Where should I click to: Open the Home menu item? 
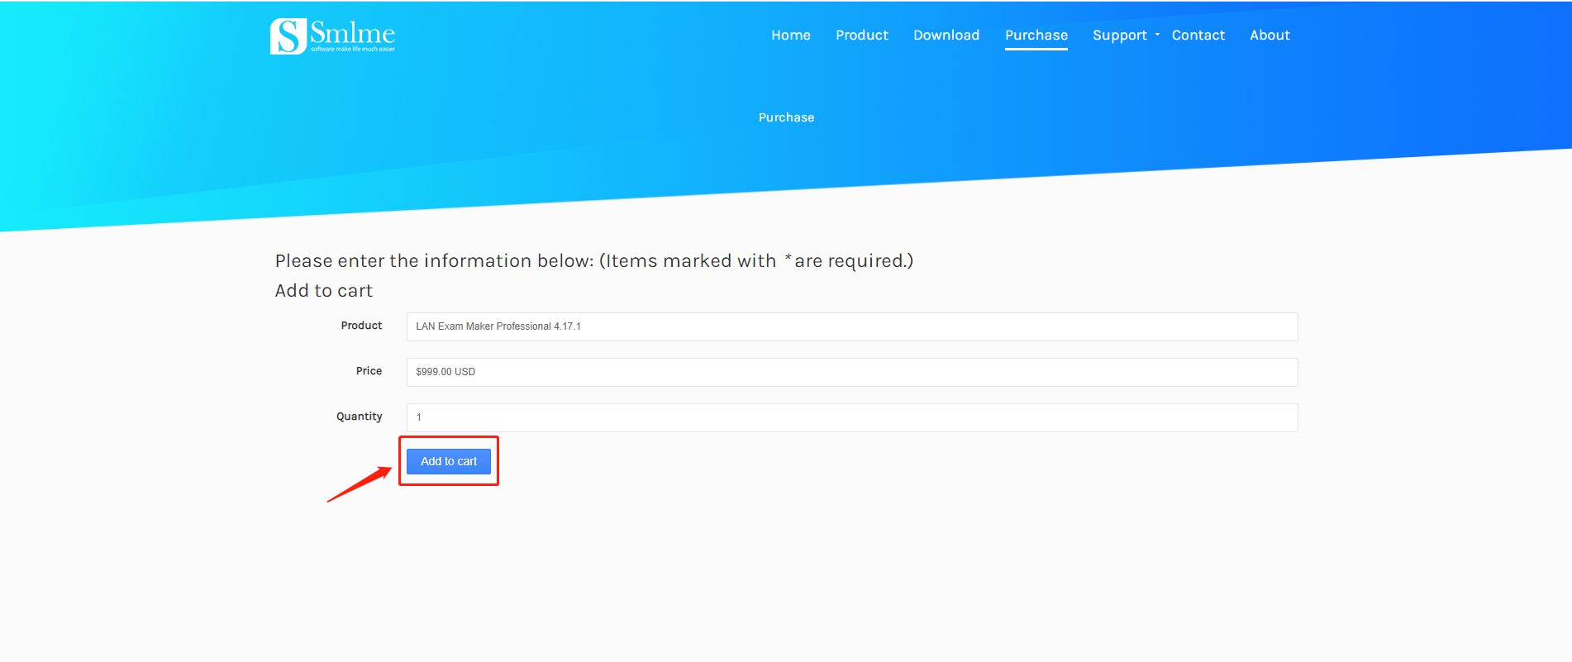pos(791,35)
